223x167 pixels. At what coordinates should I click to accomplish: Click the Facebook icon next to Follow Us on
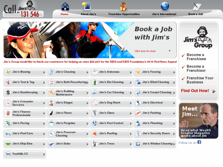(x=199, y=142)
